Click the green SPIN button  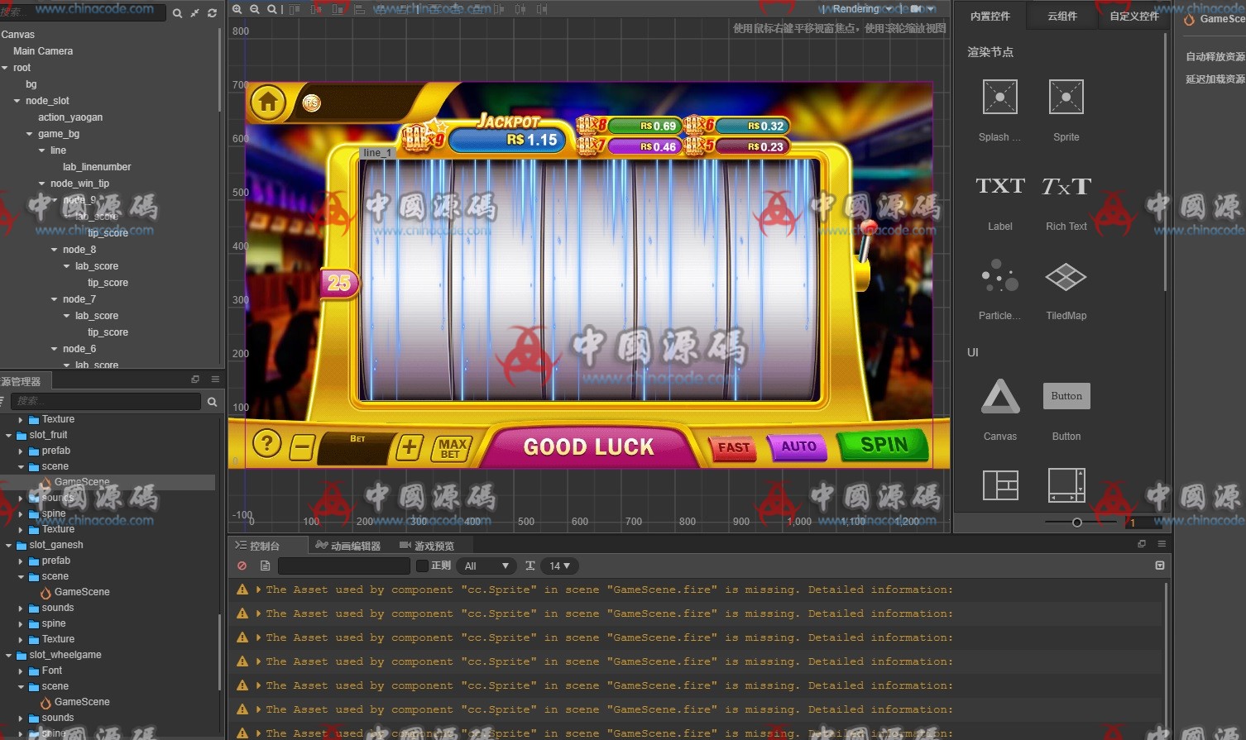[x=884, y=446]
